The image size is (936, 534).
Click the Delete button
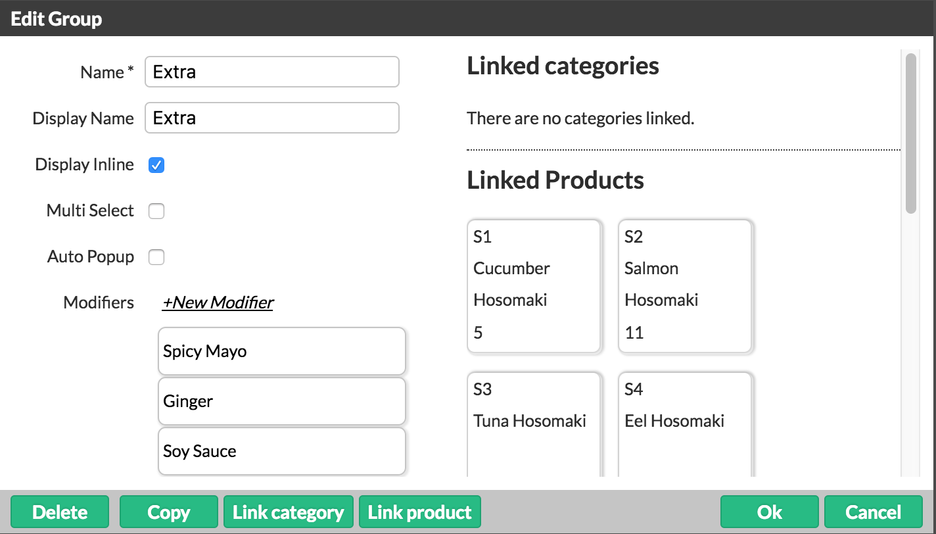(60, 512)
